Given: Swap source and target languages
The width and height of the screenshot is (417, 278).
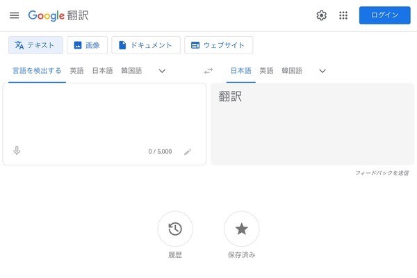Looking at the screenshot, I should (208, 71).
